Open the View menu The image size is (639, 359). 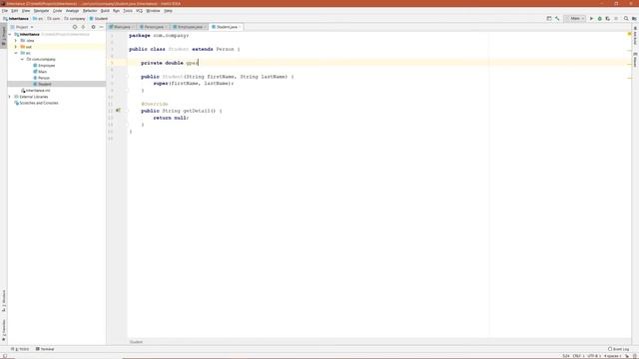(x=26, y=11)
